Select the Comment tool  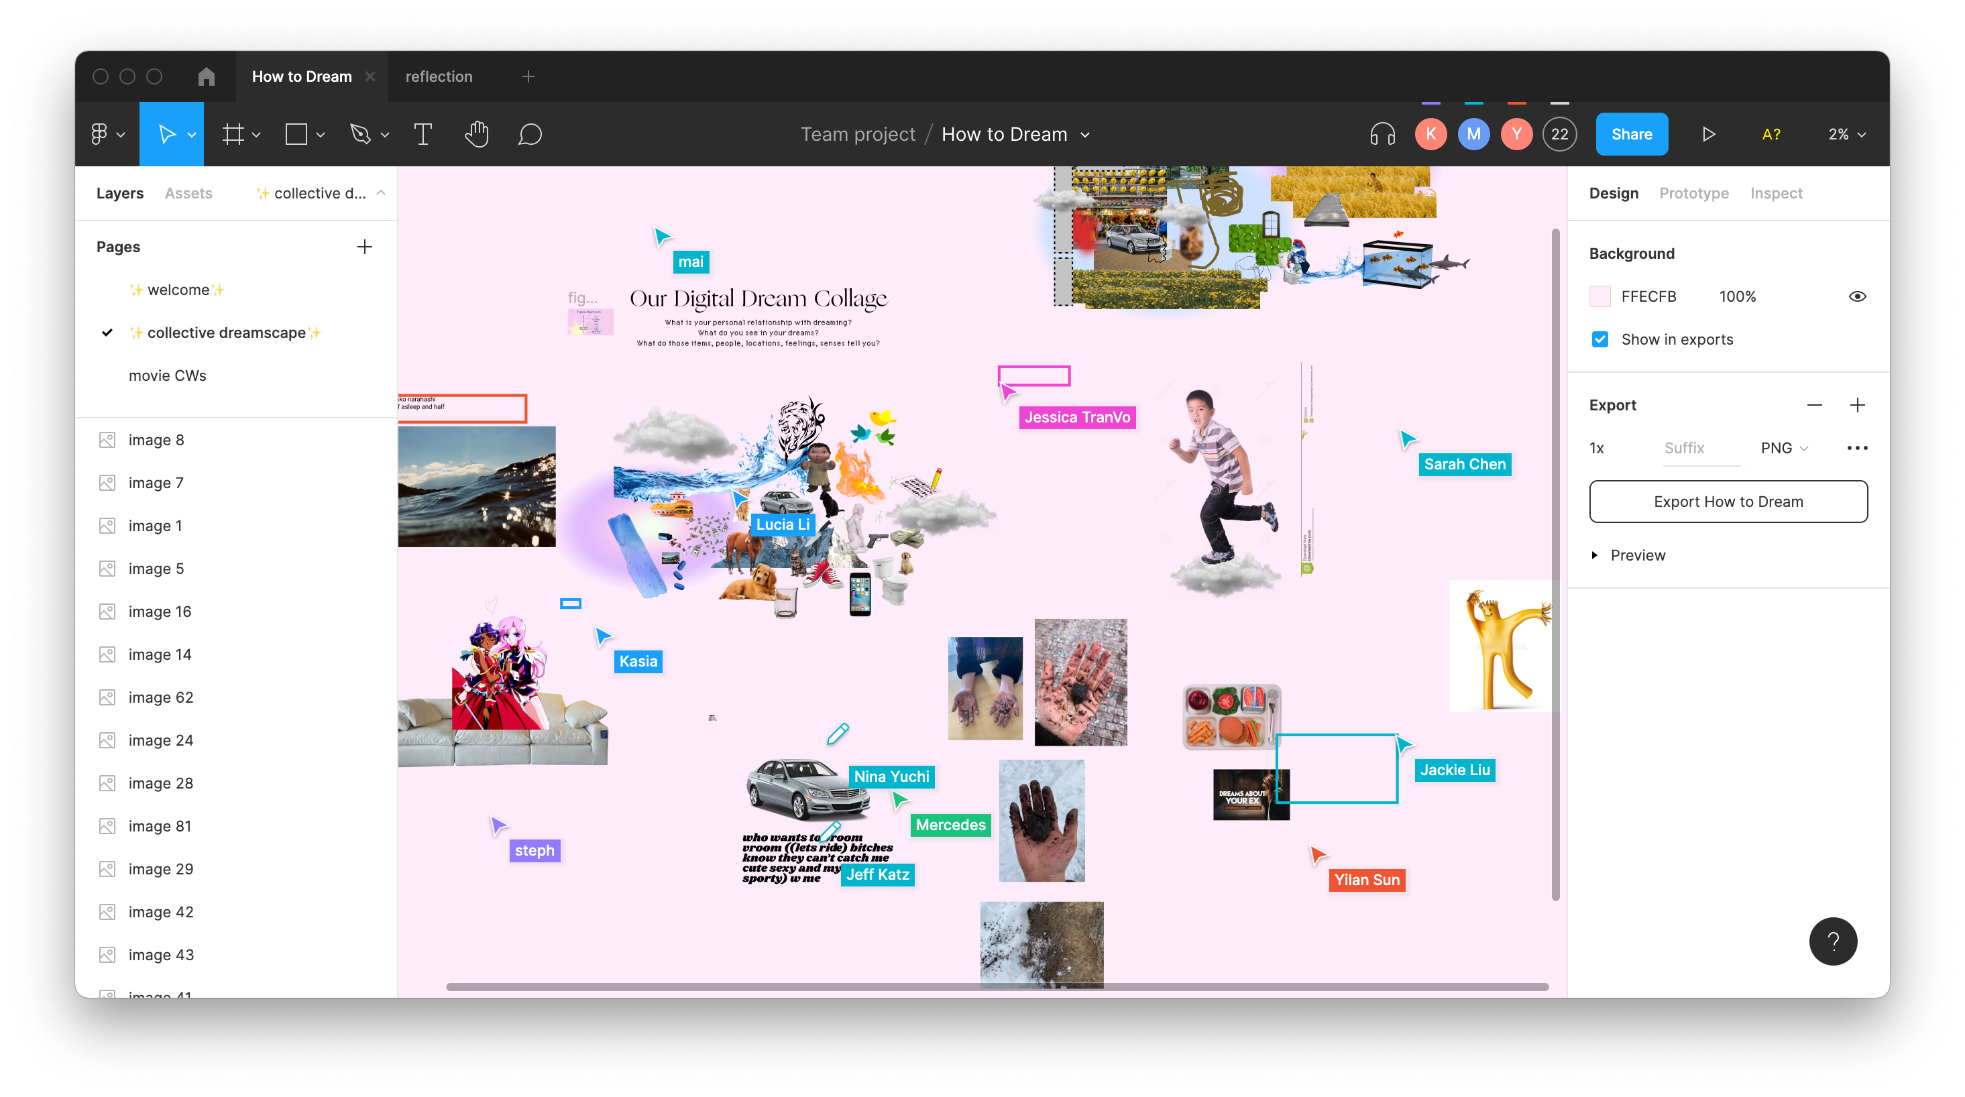529,134
